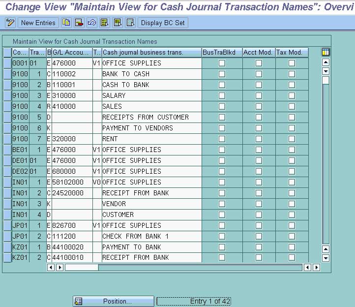The width and height of the screenshot is (355, 307).
Task: Check BusTraBlkd box for PAYMENT TO VENDORS row
Action: tap(222, 128)
